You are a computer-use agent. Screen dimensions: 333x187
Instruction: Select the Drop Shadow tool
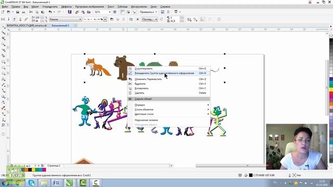tap(3, 97)
